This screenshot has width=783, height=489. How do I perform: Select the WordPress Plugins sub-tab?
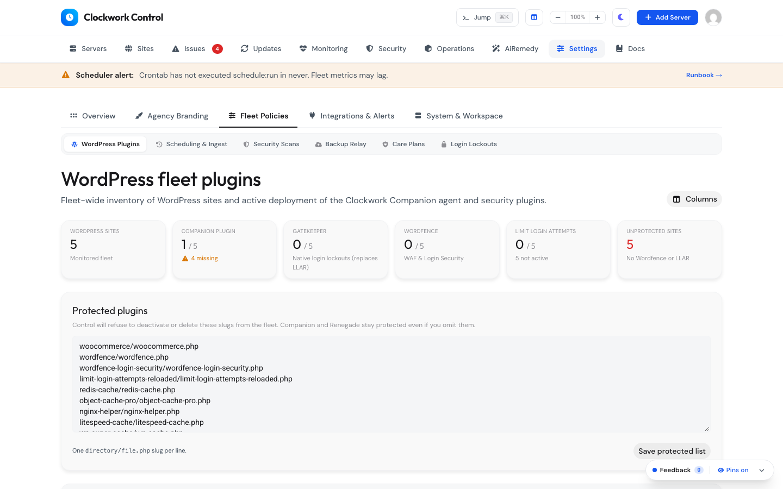[x=105, y=144]
